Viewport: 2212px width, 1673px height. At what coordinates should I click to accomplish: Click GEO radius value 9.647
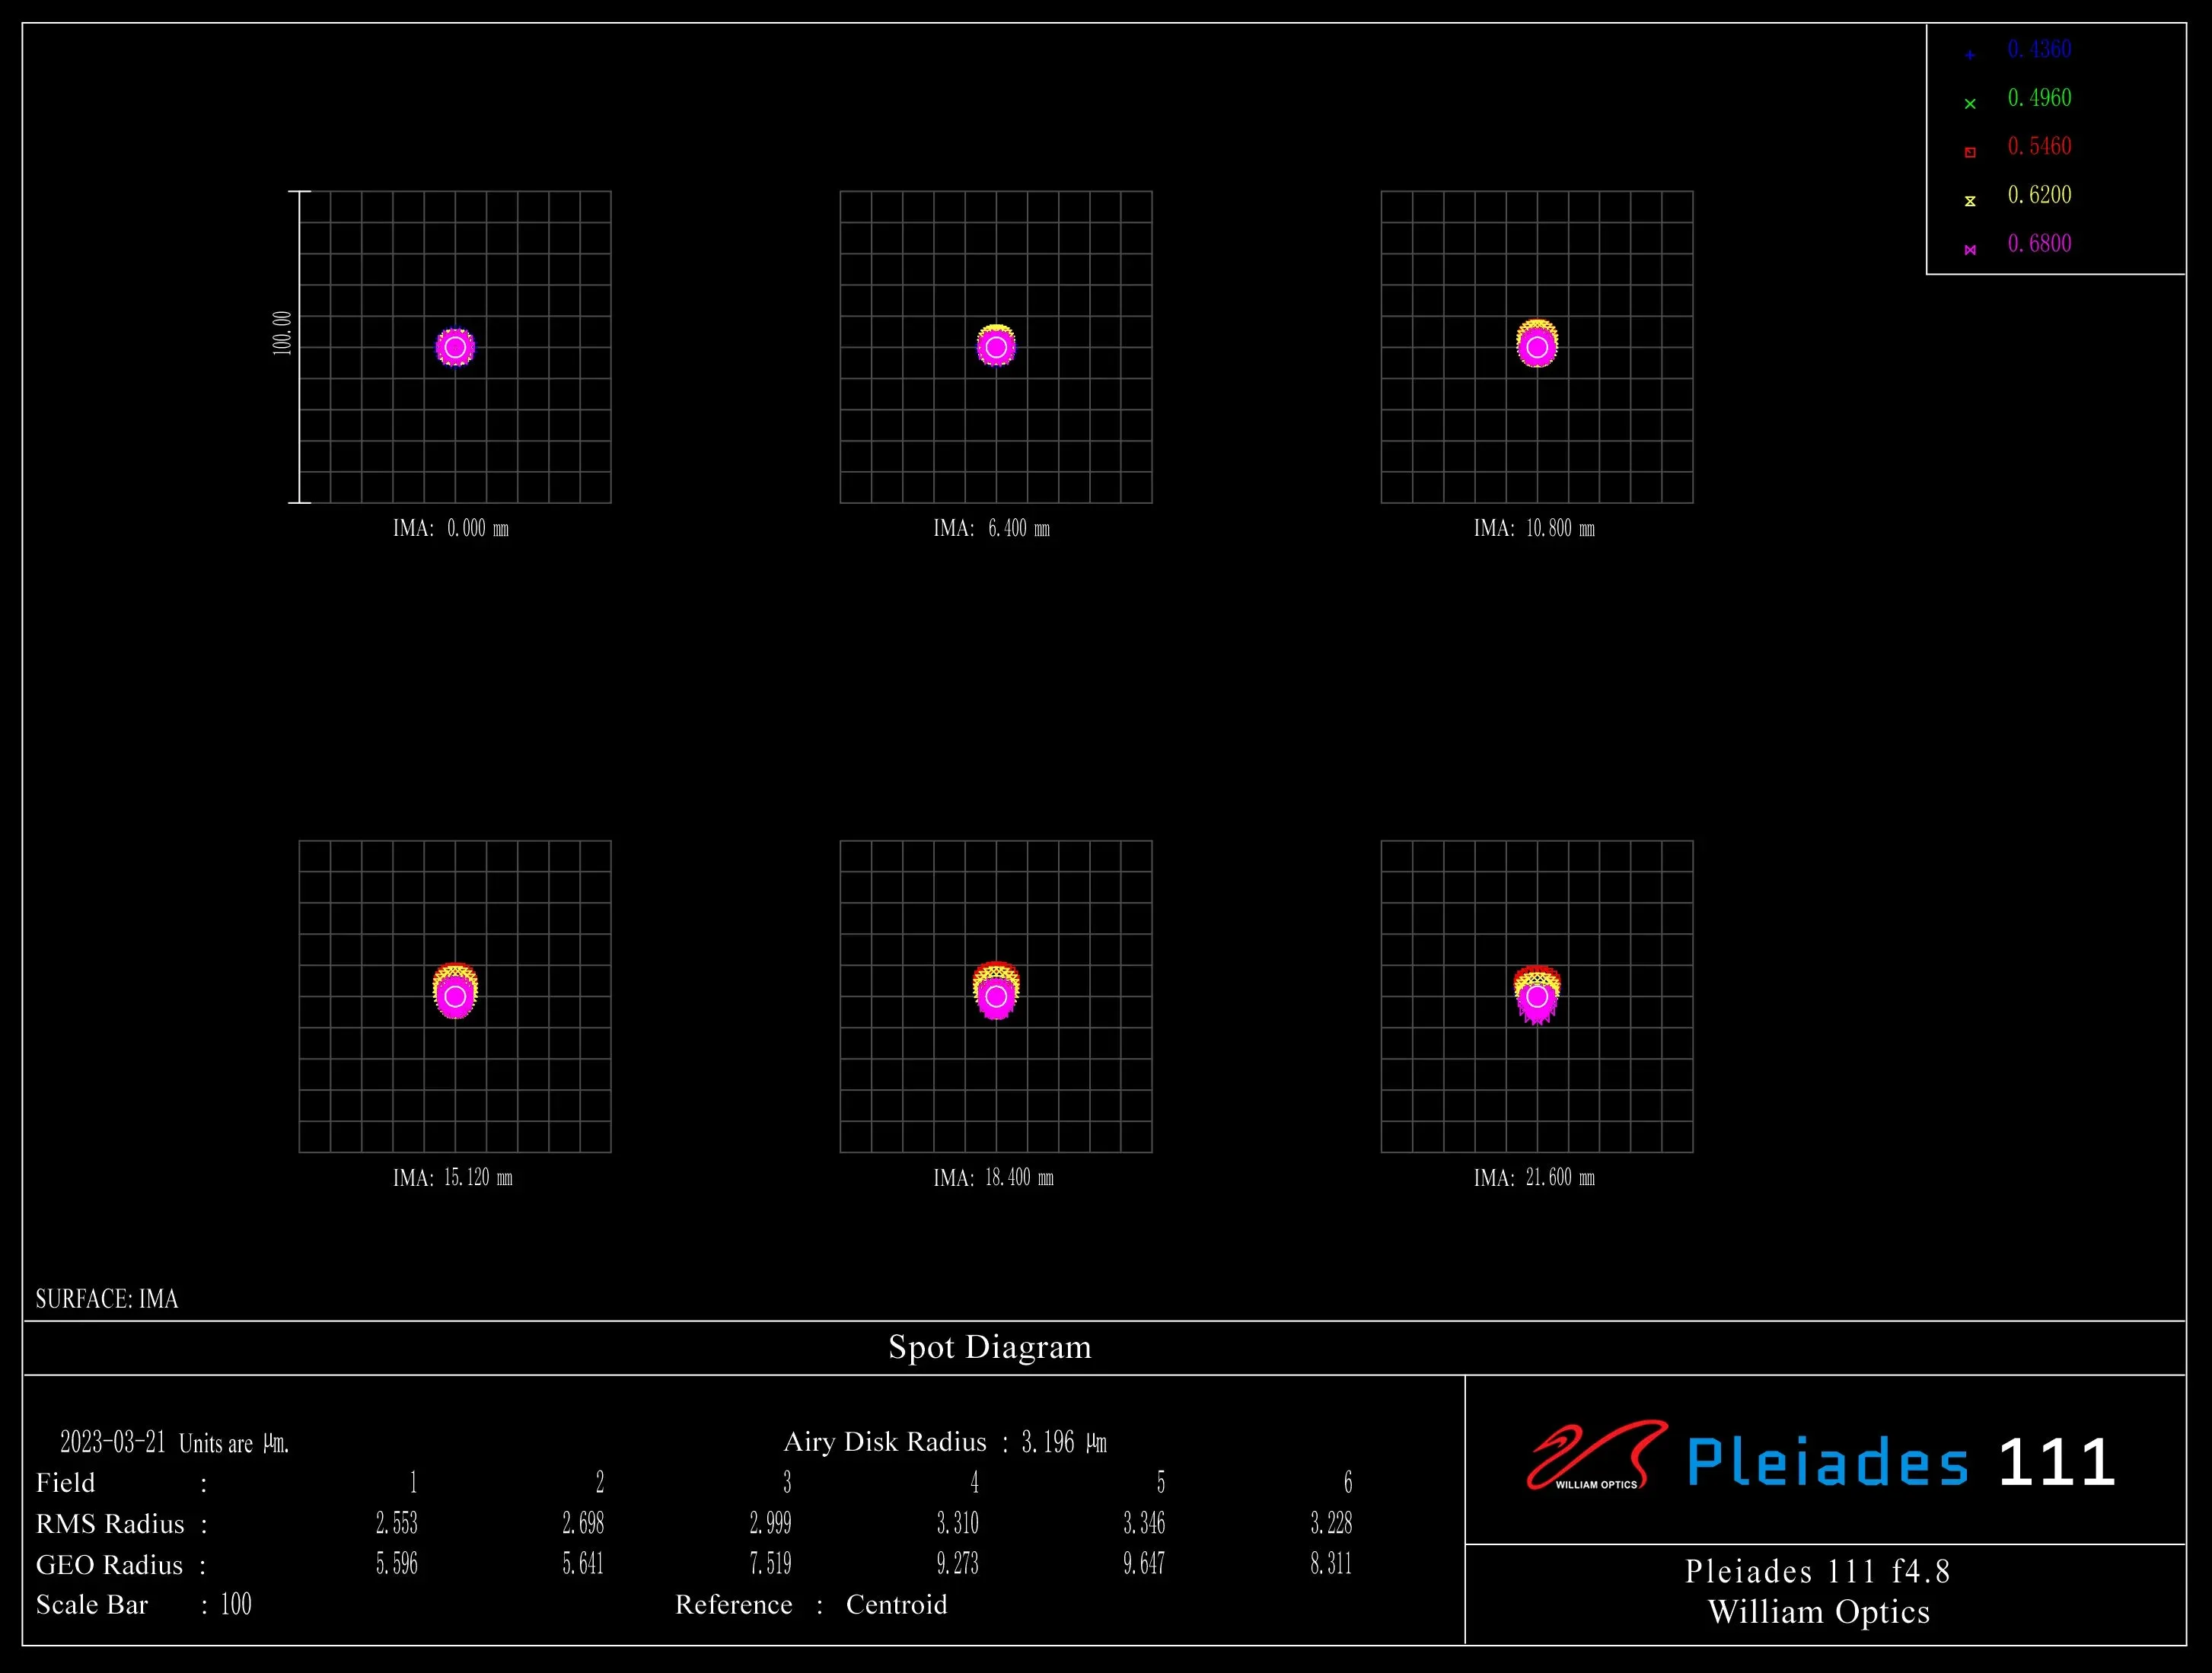(x=1144, y=1564)
